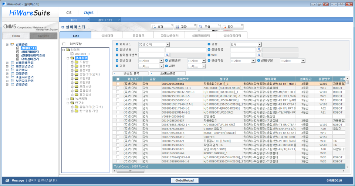Viewport: 355px width, 186px height.
Task: Click the first 설비번호 input field
Action: [x=151, y=49]
